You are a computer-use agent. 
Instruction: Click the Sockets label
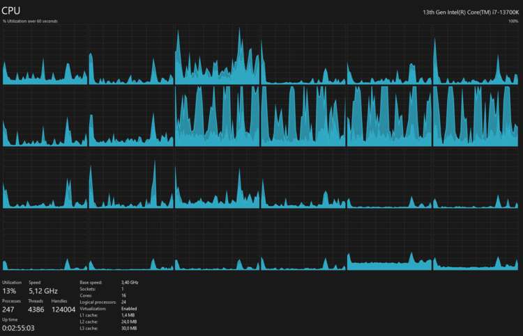[x=87, y=289]
